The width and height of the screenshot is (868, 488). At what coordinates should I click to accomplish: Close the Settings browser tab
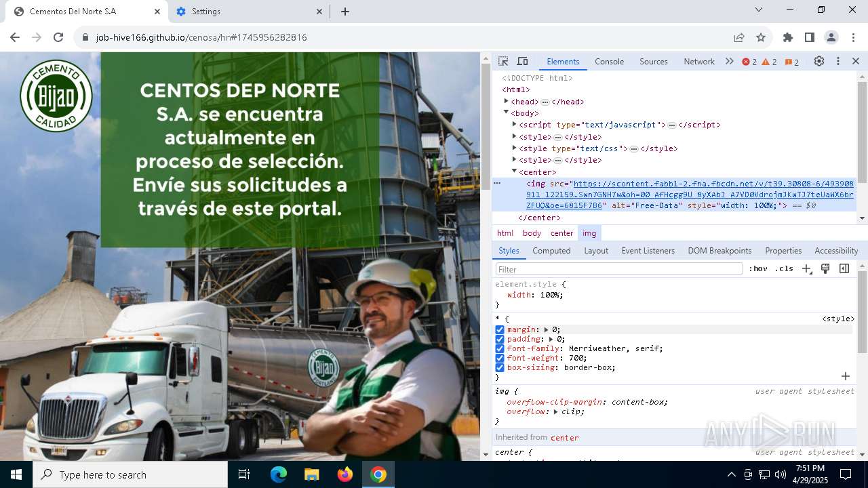[x=320, y=12]
